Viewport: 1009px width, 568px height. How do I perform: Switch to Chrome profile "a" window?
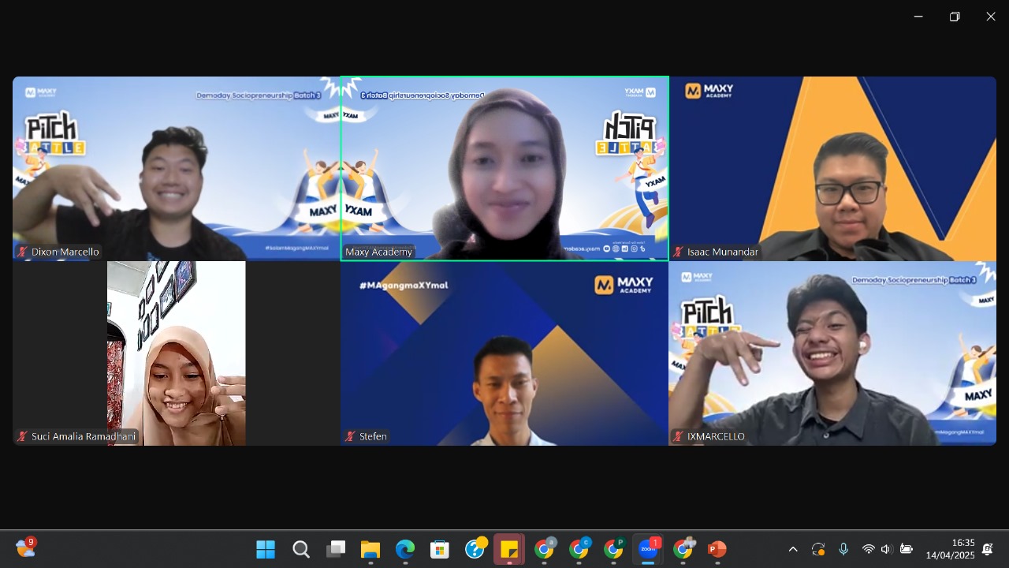tap(545, 548)
